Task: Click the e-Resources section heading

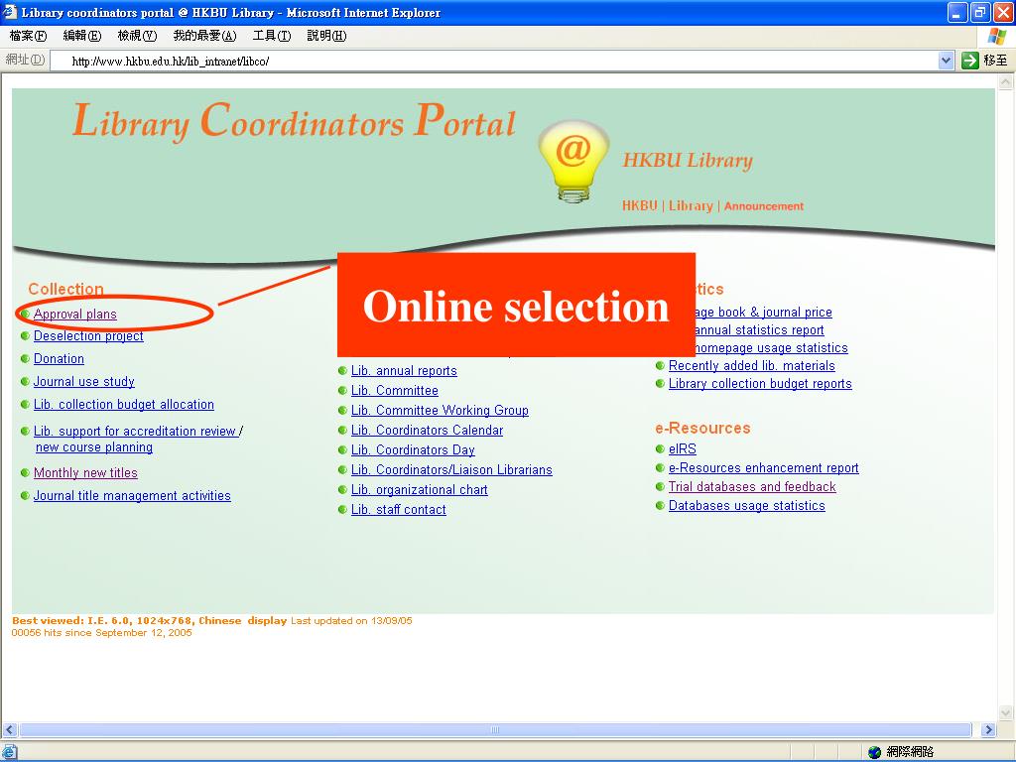Action: pyautogui.click(x=703, y=429)
